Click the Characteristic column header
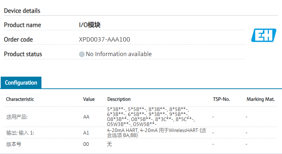This screenshot has width=282, height=154. click(20, 99)
